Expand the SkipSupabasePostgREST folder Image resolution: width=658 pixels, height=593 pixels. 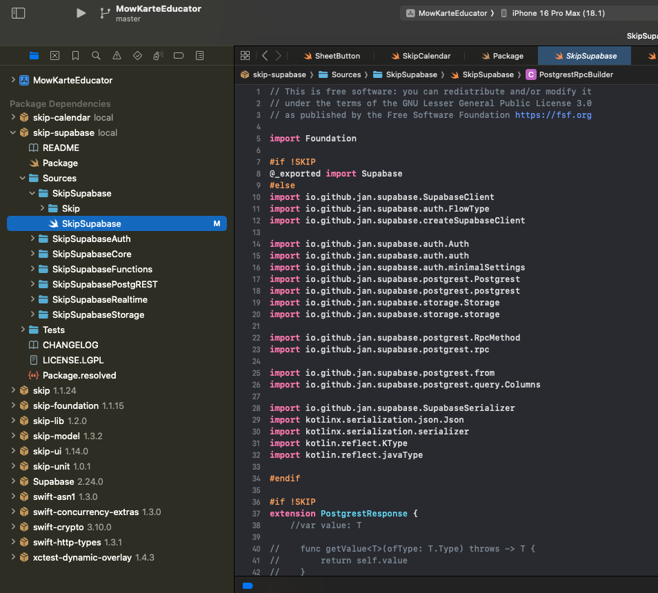pos(32,284)
